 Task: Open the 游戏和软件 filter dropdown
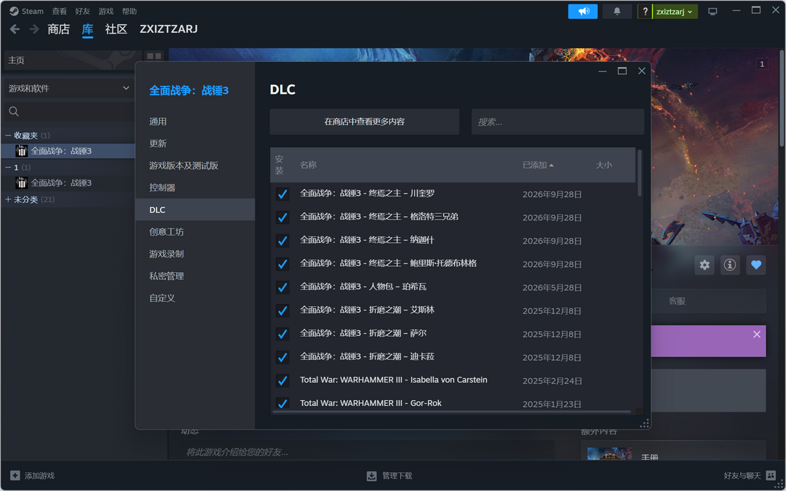[x=69, y=88]
